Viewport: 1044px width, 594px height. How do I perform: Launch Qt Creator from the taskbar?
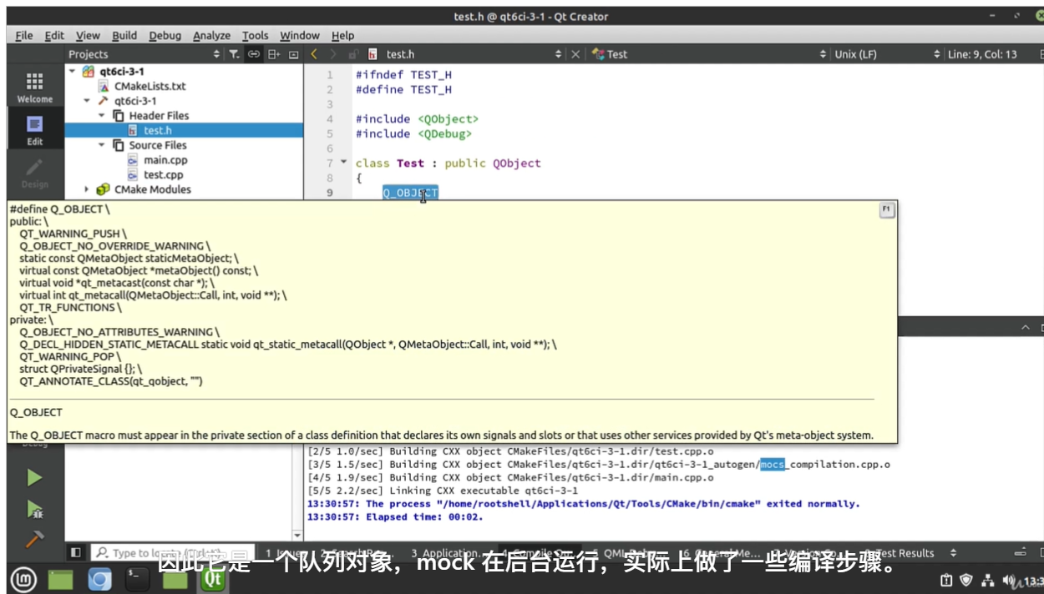click(214, 579)
